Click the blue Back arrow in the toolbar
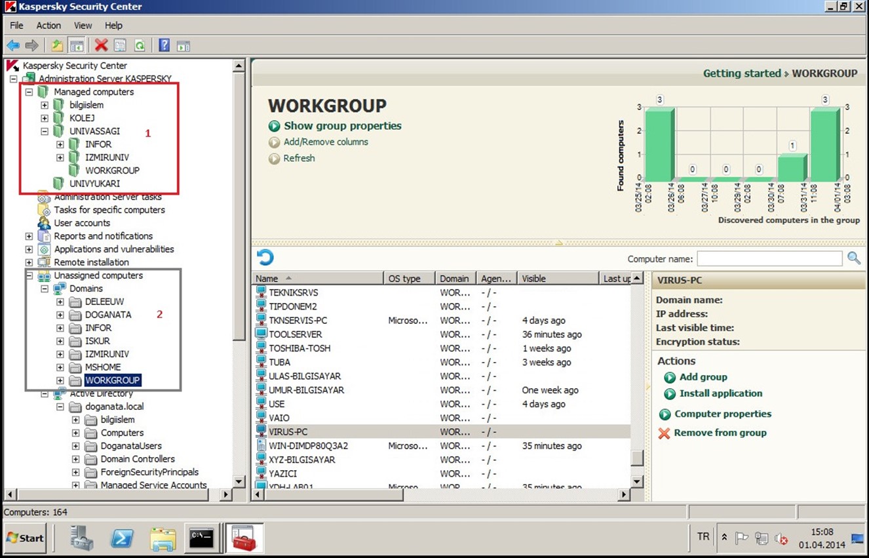The image size is (869, 558). [13, 45]
